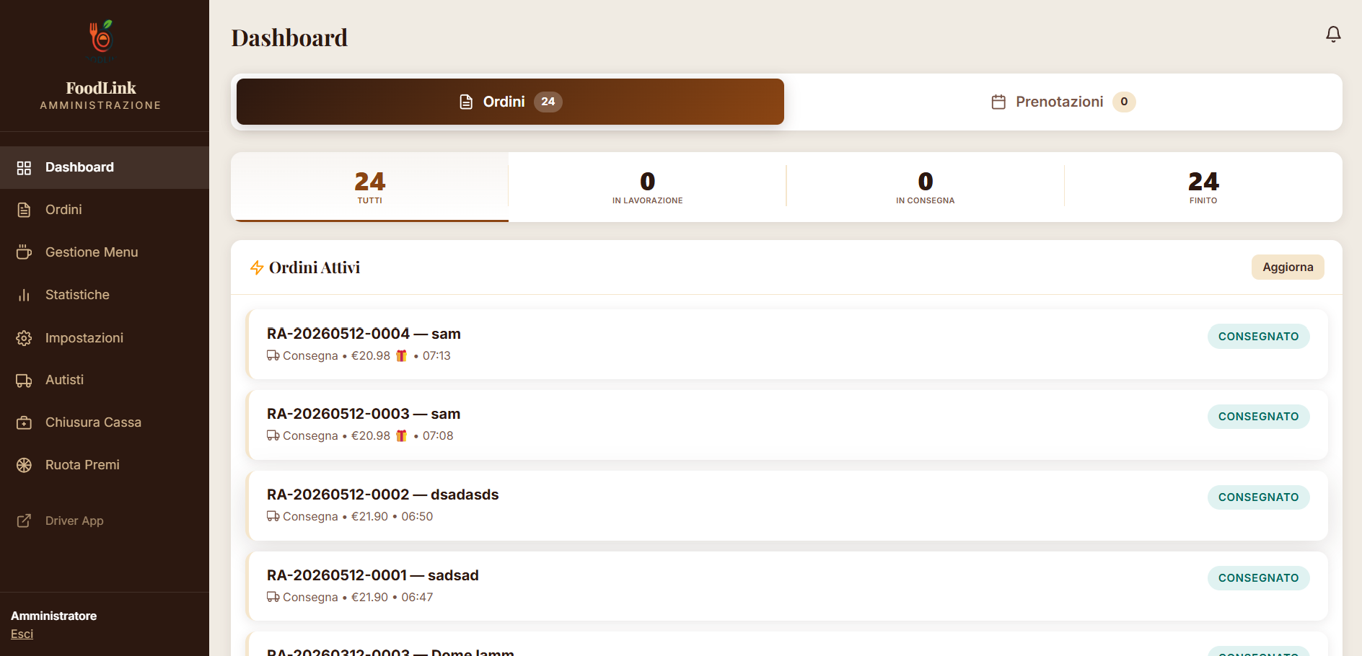Viewport: 1362px width, 656px height.
Task: Filter orders by Finito
Action: (1203, 187)
